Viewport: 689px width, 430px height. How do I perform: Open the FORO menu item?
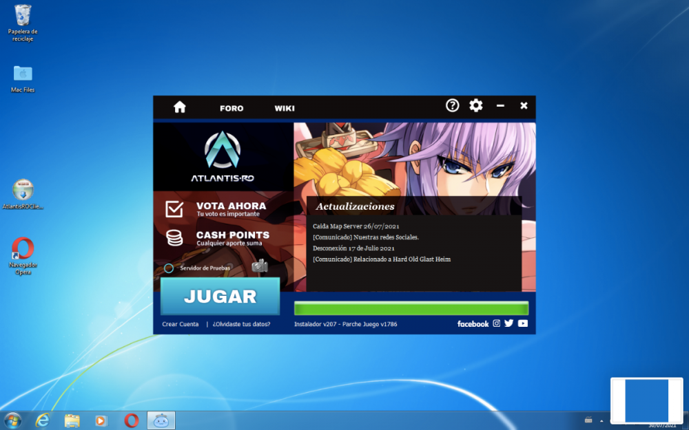pos(232,108)
